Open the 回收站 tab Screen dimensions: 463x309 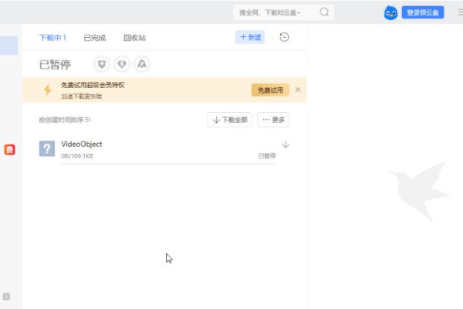(134, 38)
